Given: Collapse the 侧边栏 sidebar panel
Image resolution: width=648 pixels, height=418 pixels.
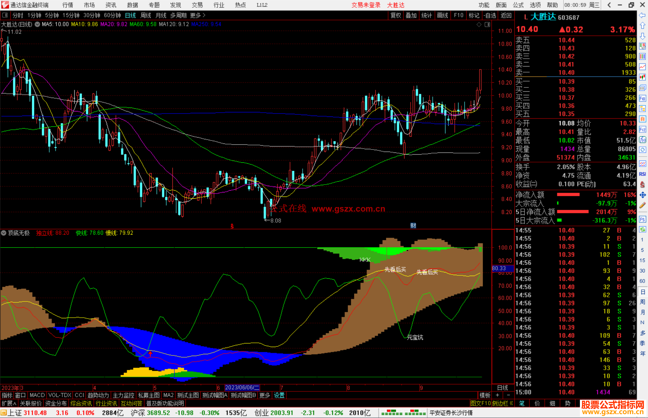Looking at the screenshot, I should [x=502, y=403].
